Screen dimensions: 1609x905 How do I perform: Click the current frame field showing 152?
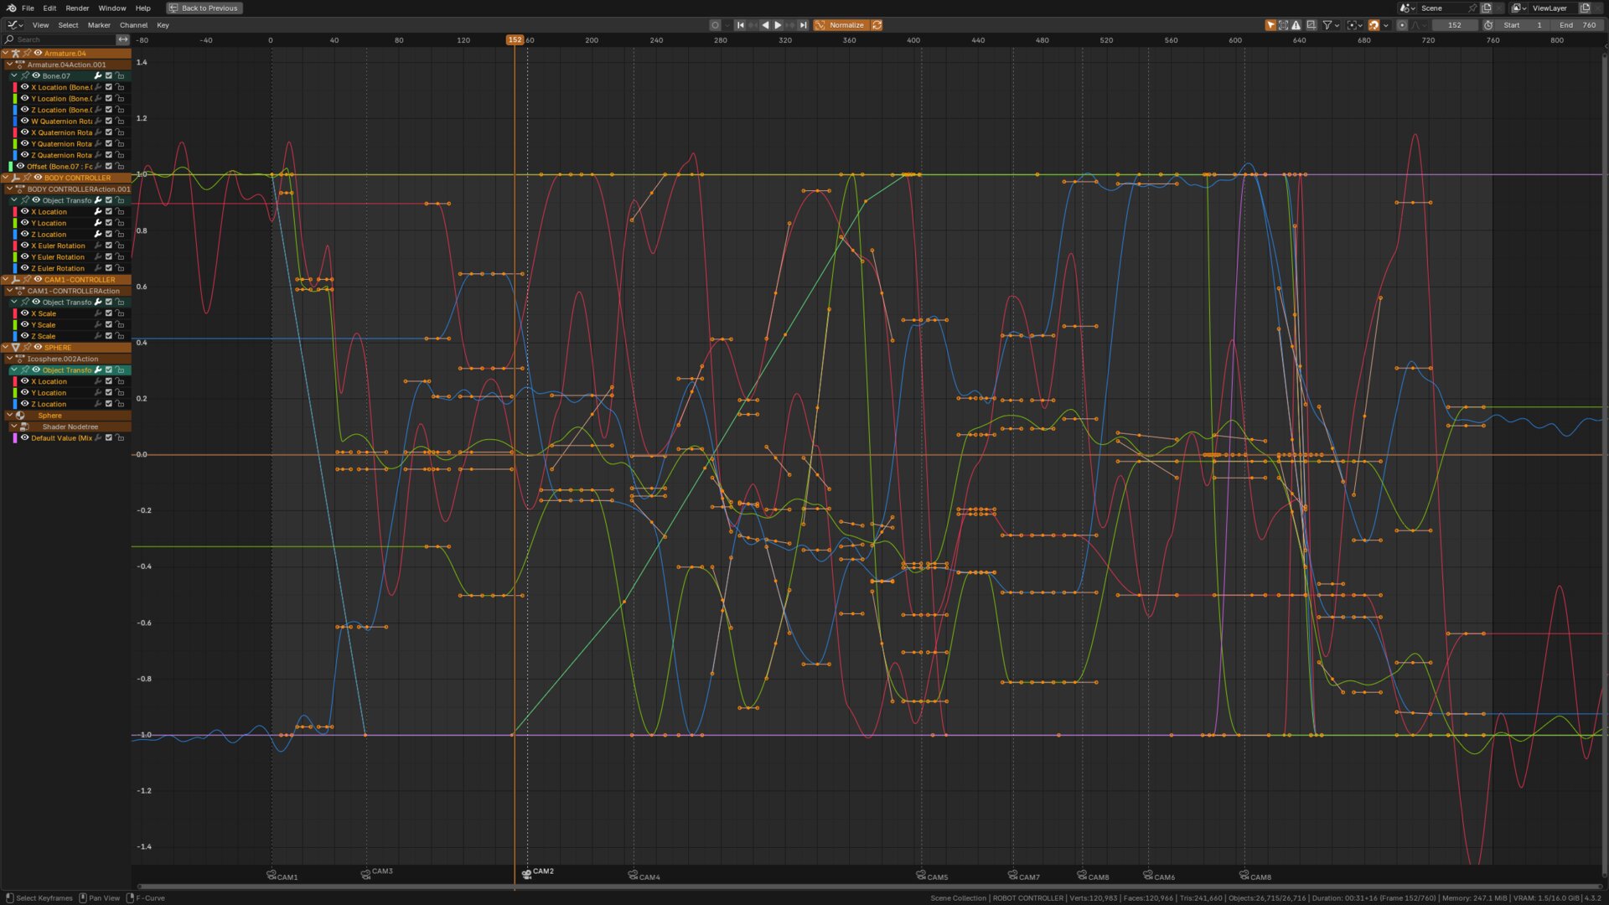point(1454,25)
